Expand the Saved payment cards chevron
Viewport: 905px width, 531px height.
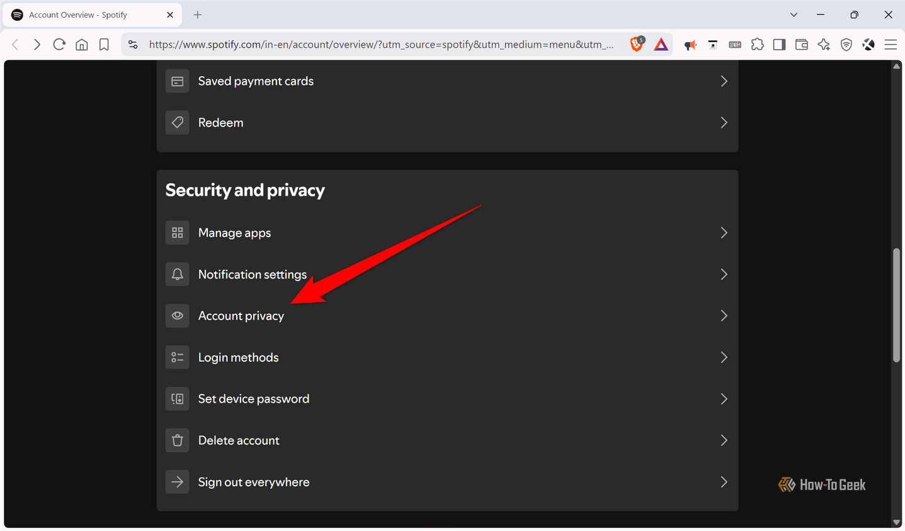tap(724, 81)
